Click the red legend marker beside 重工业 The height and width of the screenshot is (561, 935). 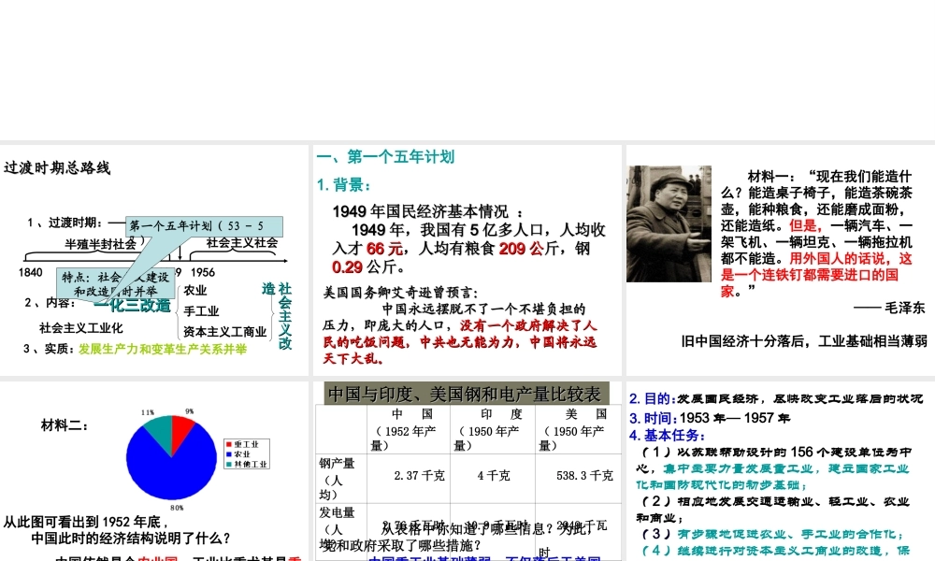pyautogui.click(x=229, y=444)
